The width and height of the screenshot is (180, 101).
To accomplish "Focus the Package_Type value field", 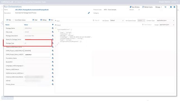I will coord(37,43).
